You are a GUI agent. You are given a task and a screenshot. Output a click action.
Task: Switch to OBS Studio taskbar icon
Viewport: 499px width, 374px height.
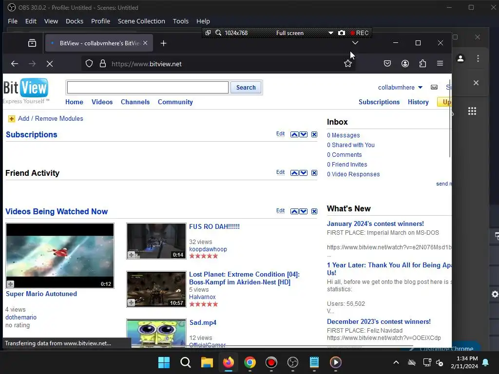pos(293,362)
